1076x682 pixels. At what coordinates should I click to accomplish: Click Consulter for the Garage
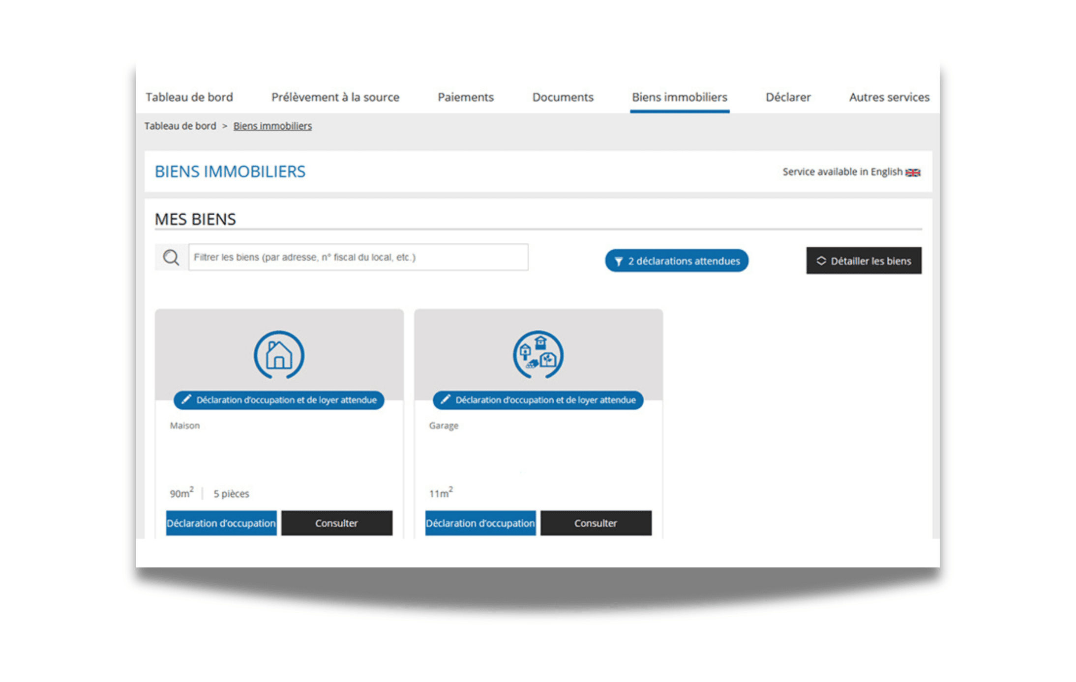(x=596, y=523)
